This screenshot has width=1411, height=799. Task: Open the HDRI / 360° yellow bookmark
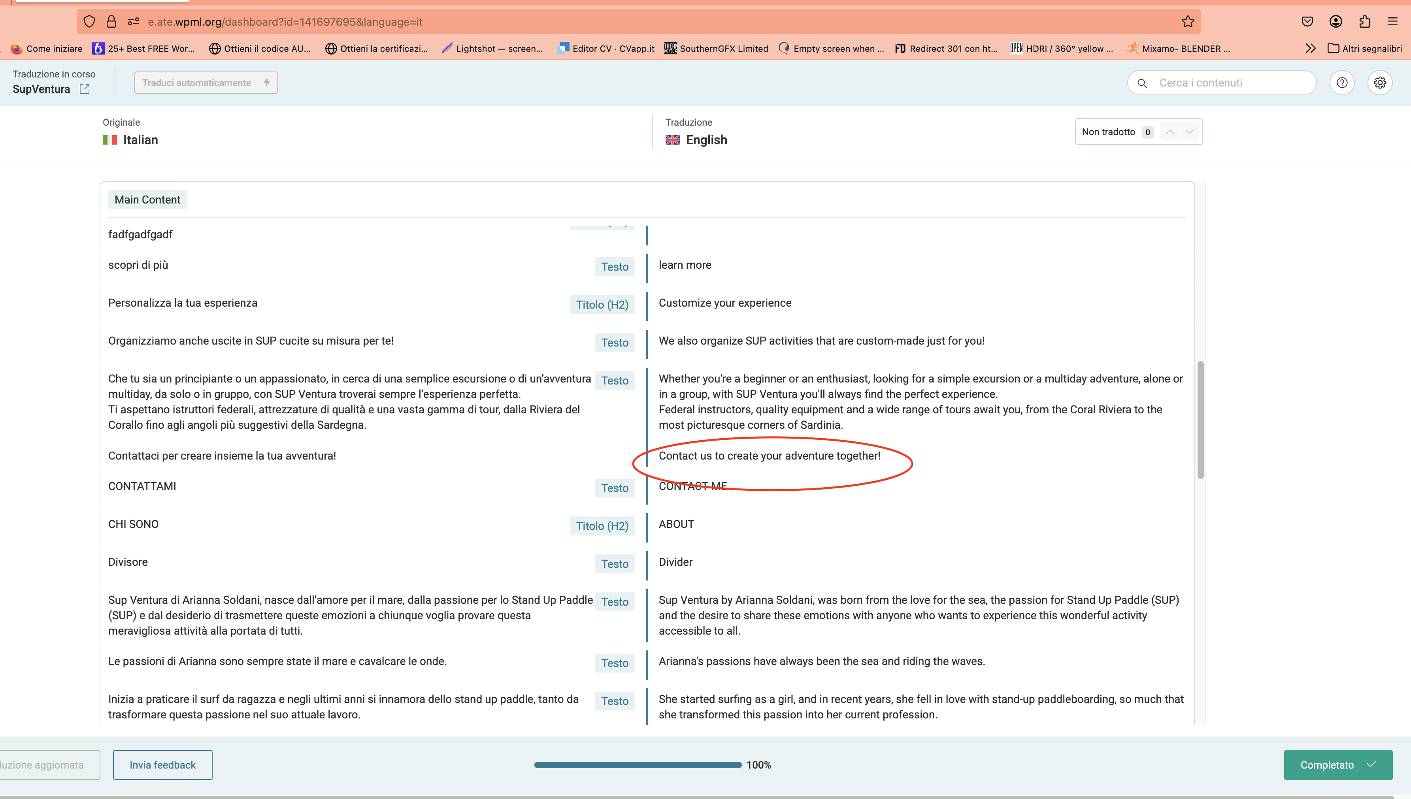tap(1061, 48)
